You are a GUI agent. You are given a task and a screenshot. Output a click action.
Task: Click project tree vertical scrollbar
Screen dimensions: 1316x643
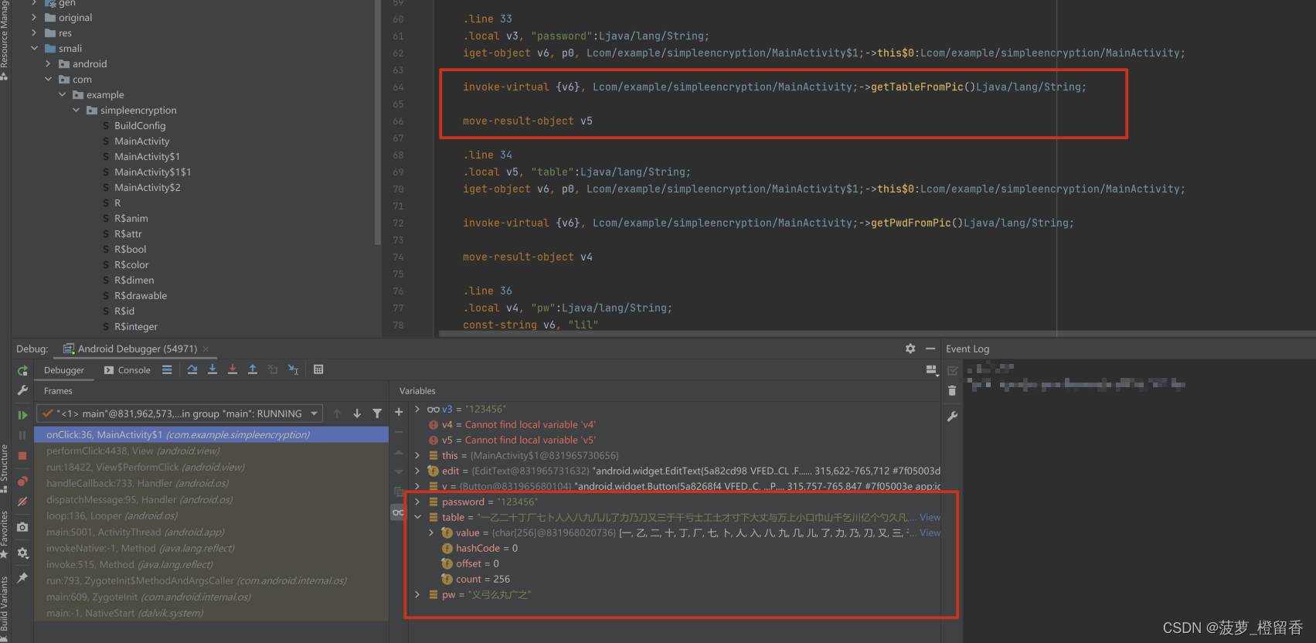(x=378, y=124)
